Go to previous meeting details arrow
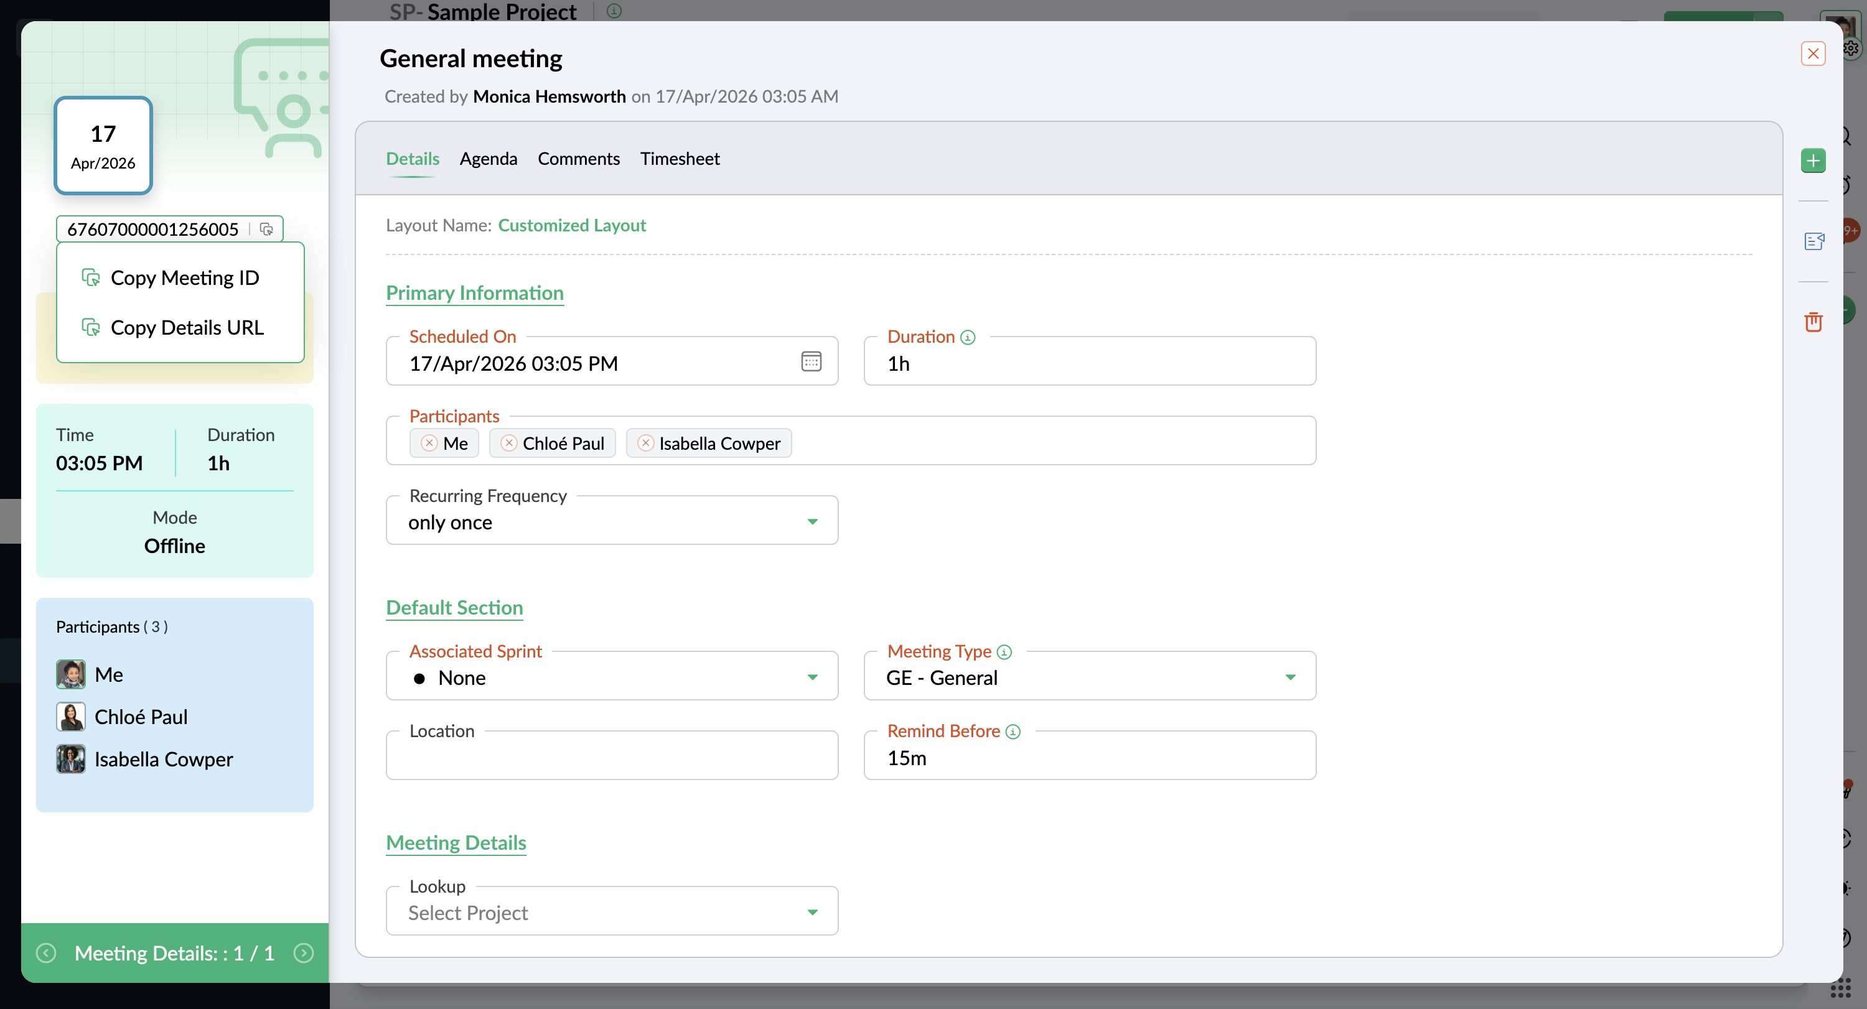Viewport: 1867px width, 1009px height. [x=45, y=953]
